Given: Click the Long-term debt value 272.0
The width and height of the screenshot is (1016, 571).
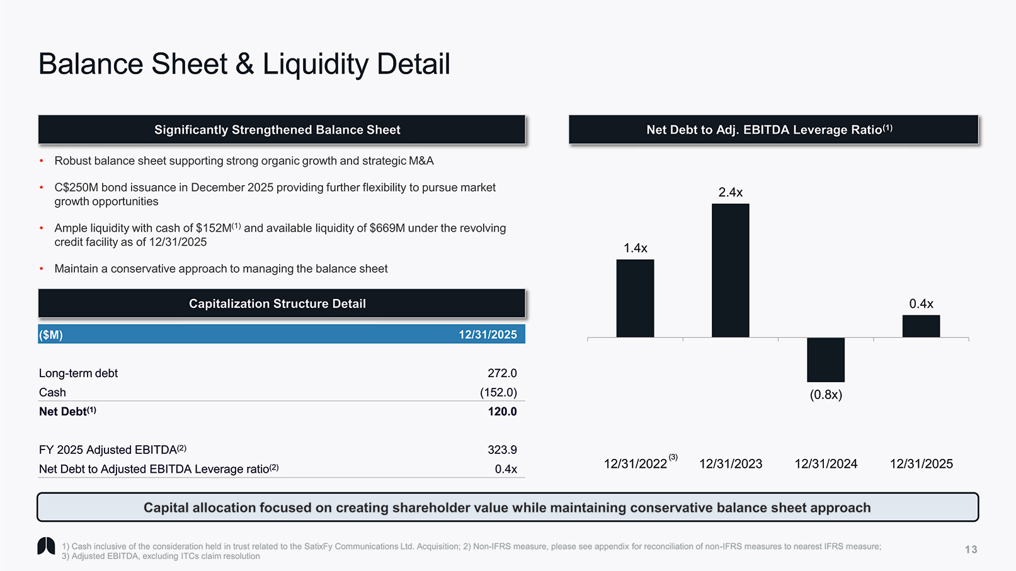Looking at the screenshot, I should [501, 373].
